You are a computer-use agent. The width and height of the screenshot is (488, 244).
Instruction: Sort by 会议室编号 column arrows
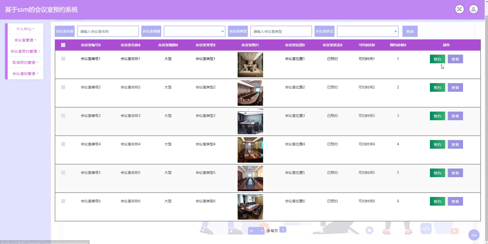(x=100, y=45)
